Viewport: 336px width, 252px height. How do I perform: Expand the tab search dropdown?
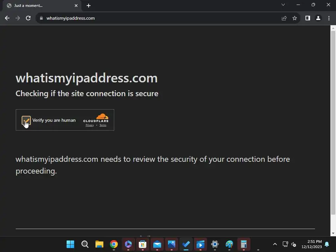coord(283,5)
